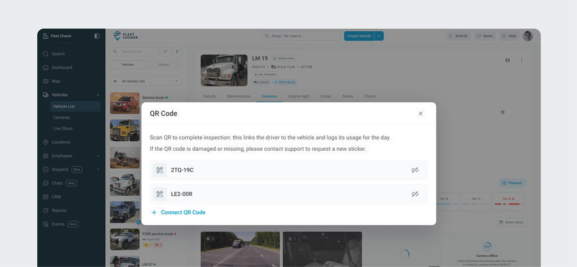Open the Activity notifications

458,36
